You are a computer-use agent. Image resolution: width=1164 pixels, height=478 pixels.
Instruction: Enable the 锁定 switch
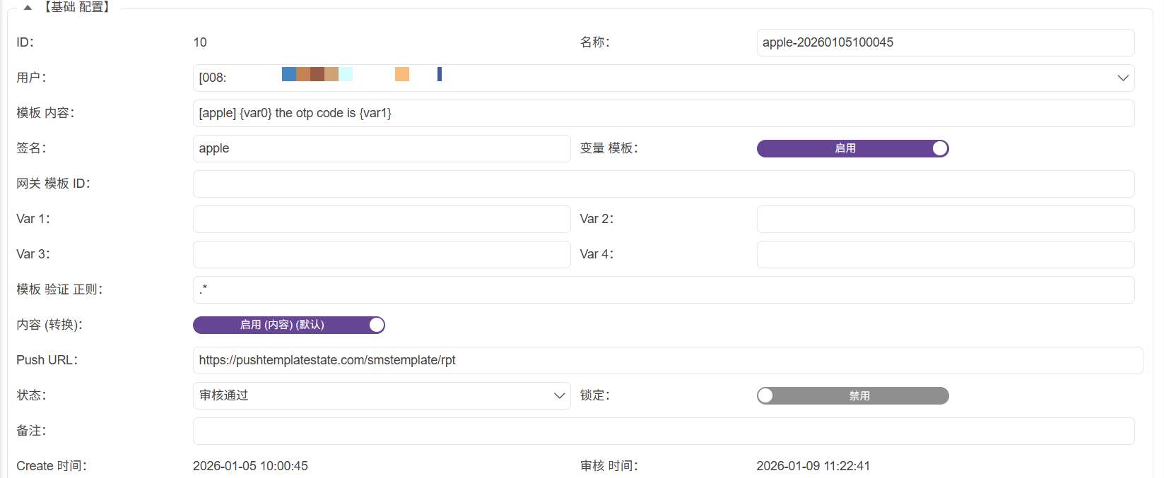click(852, 395)
